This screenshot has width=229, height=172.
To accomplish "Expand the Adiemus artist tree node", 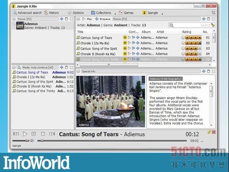I will [x=13, y=24].
